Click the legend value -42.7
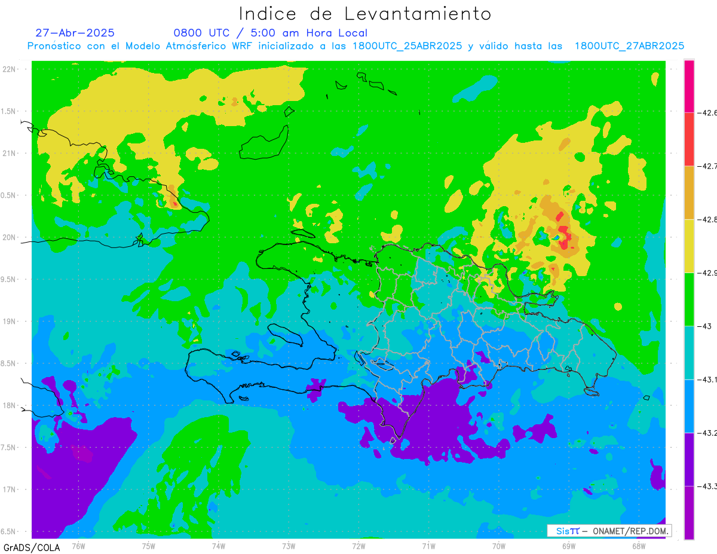This screenshot has height=554, width=717. [707, 166]
